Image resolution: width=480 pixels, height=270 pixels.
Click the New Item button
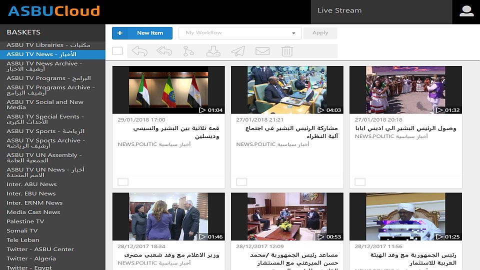pyautogui.click(x=142, y=33)
